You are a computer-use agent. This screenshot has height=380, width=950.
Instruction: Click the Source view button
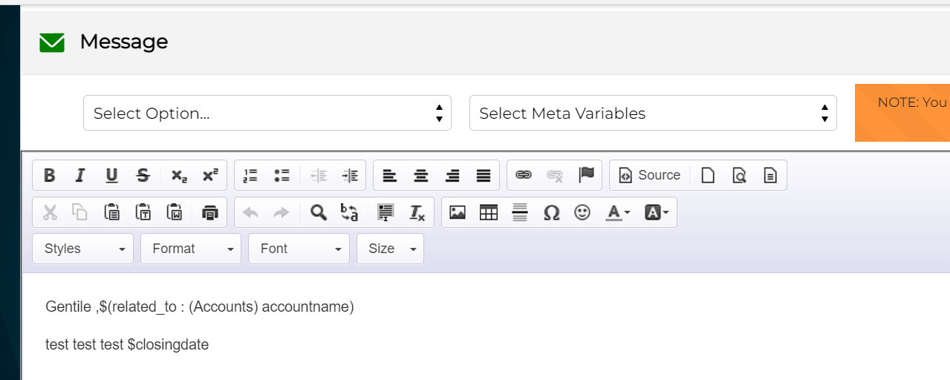[649, 175]
